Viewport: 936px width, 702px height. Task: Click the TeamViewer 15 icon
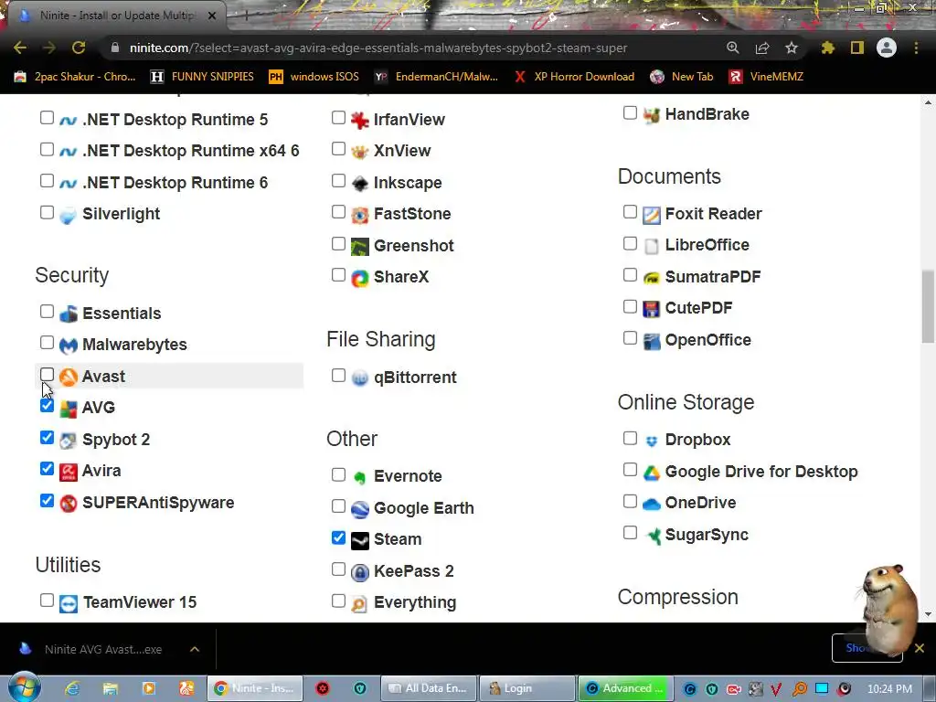(x=68, y=603)
